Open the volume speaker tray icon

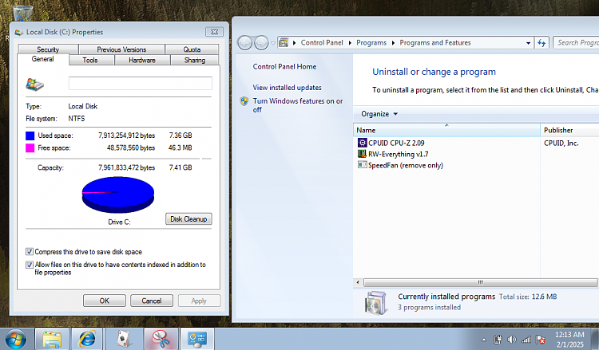511,340
